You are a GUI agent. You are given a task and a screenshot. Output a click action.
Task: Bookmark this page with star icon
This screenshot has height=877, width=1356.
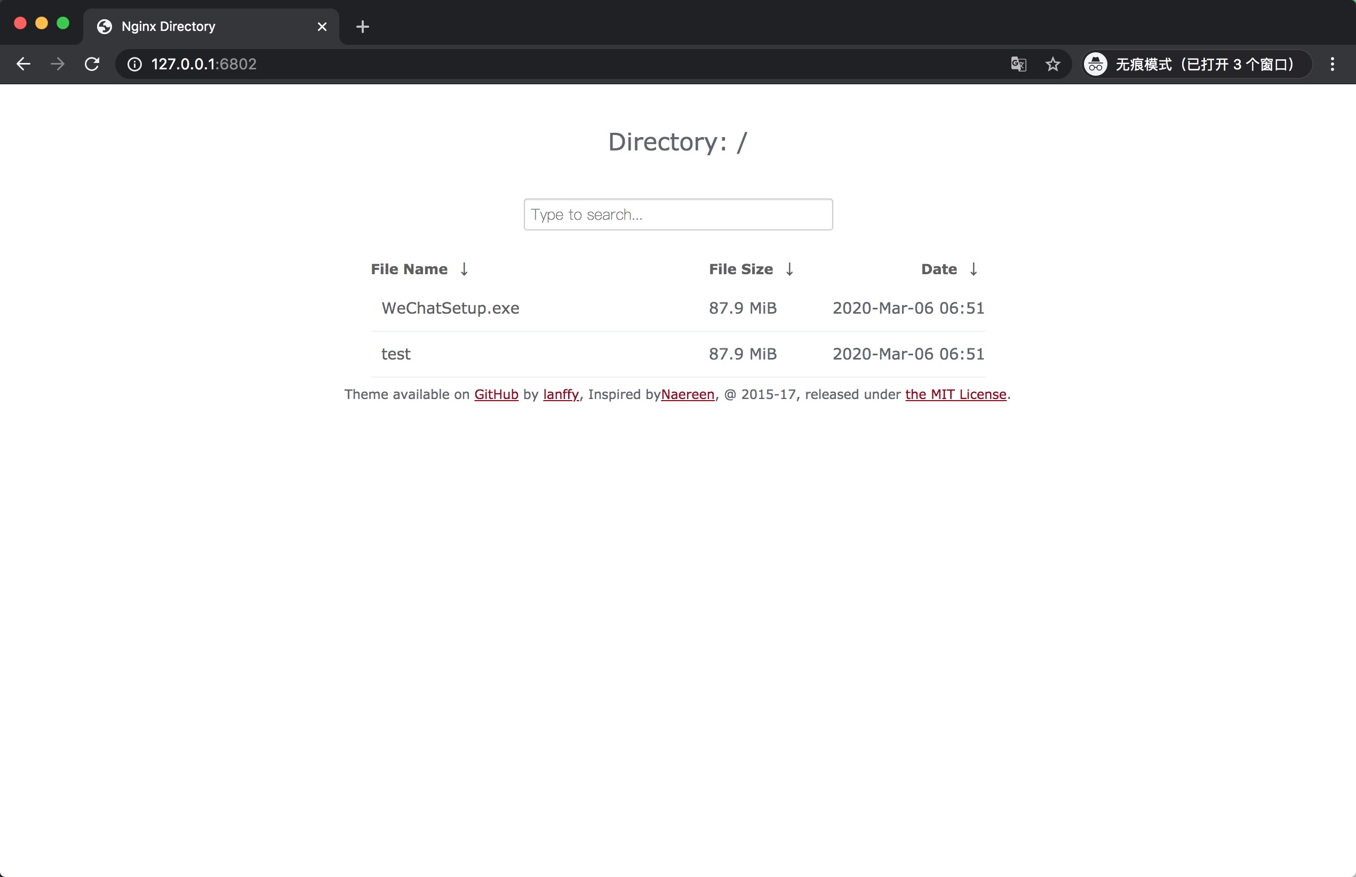point(1052,65)
